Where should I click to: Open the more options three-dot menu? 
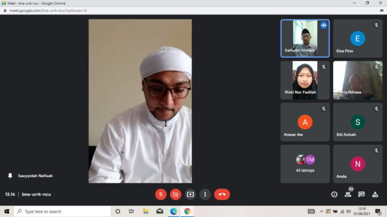[205, 194]
